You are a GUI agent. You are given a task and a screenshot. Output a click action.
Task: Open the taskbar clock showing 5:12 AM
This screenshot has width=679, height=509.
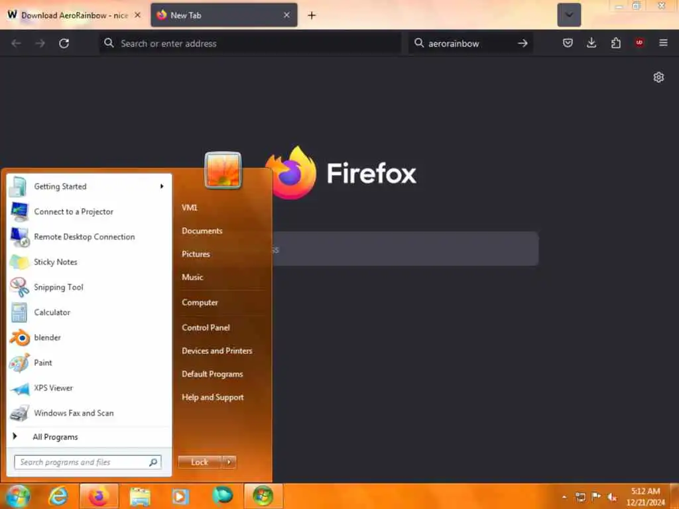click(x=645, y=496)
